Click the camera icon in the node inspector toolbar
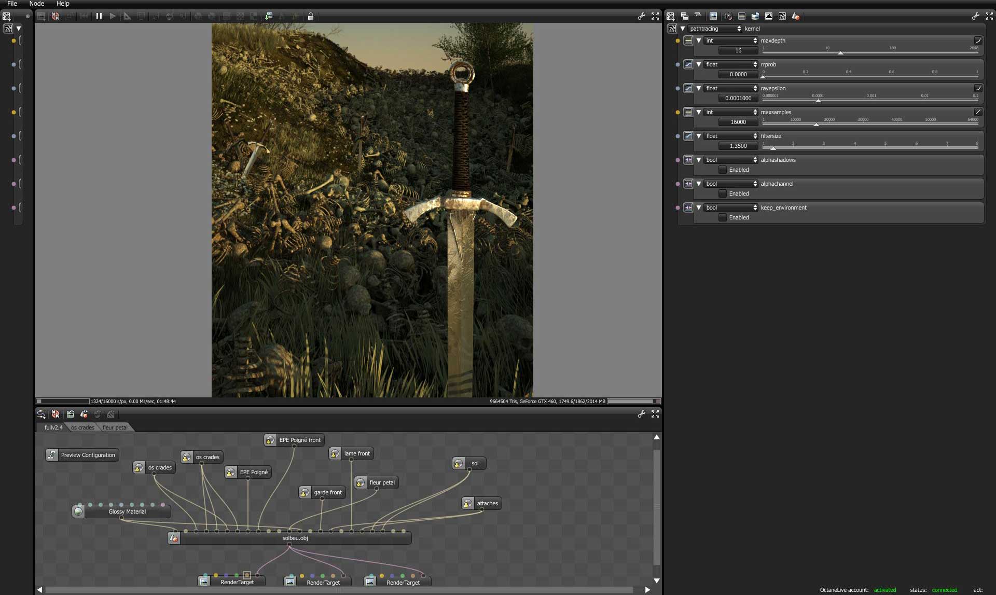Image resolution: width=996 pixels, height=595 pixels. [x=728, y=16]
